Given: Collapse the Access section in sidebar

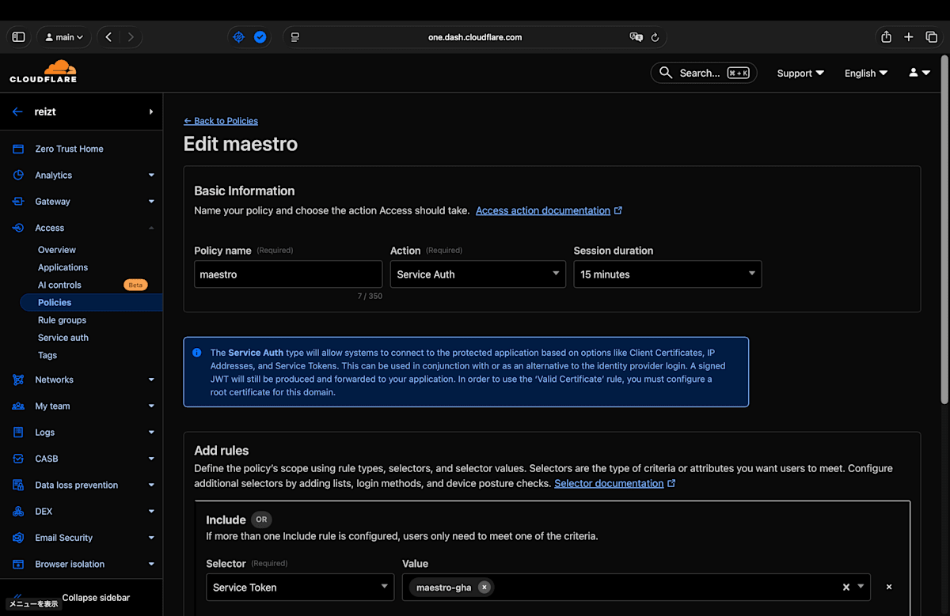Looking at the screenshot, I should pyautogui.click(x=150, y=228).
